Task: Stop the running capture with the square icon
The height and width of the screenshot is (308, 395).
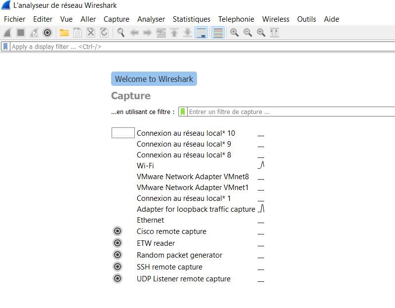Action: pyautogui.click(x=21, y=33)
